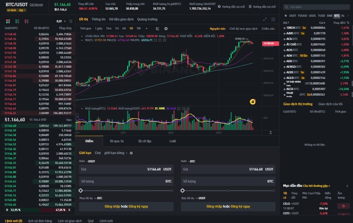Viewport: 353px width, 223px height.
Task: Open the giới hạn dừng order type dropdown
Action: coord(116,153)
